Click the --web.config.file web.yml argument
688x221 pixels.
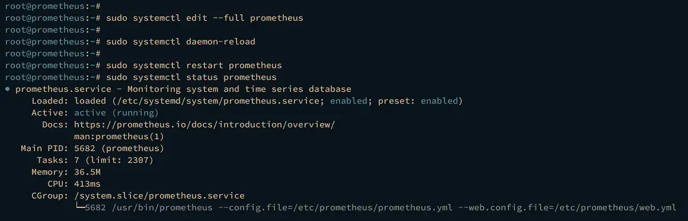click(567, 207)
